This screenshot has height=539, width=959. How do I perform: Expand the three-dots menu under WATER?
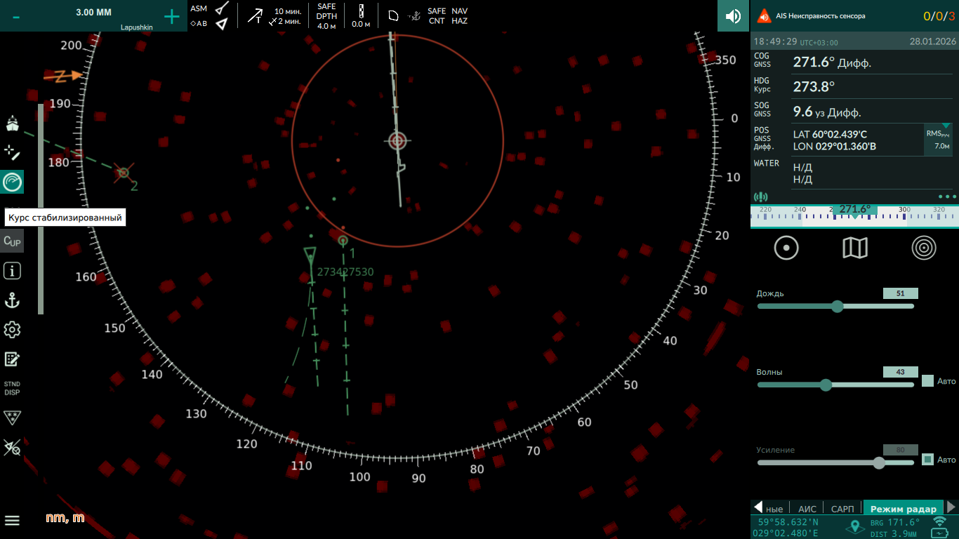pyautogui.click(x=946, y=197)
